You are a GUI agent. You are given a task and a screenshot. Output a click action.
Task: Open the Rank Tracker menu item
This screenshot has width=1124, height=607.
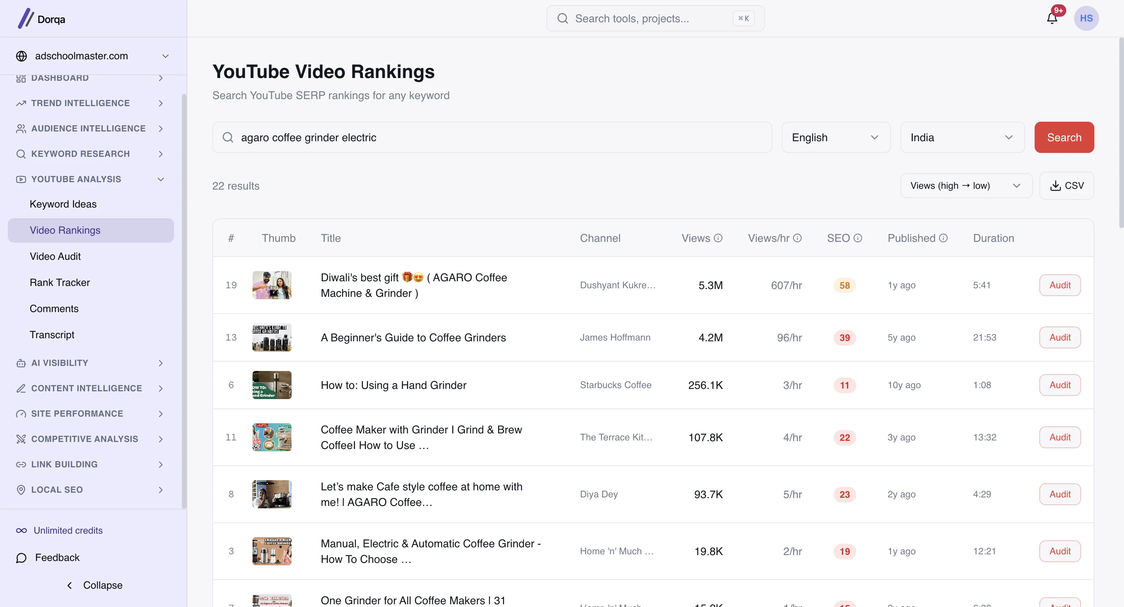[91, 282]
